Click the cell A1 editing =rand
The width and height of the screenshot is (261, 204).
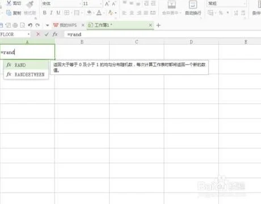click(x=27, y=52)
